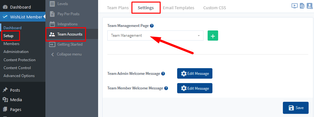The image size is (314, 117).
Task: Click help icon beside Team Admin Welcome Message
Action: (163, 74)
